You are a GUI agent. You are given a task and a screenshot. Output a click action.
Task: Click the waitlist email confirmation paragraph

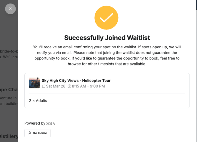(x=107, y=55)
